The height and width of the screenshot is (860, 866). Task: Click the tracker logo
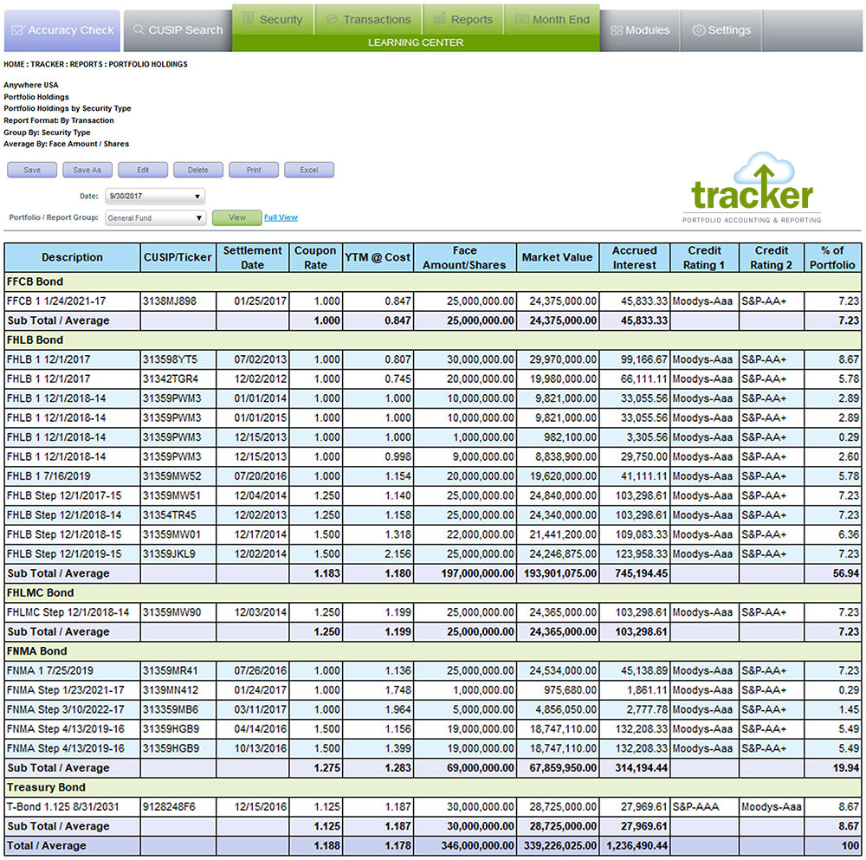click(x=752, y=191)
